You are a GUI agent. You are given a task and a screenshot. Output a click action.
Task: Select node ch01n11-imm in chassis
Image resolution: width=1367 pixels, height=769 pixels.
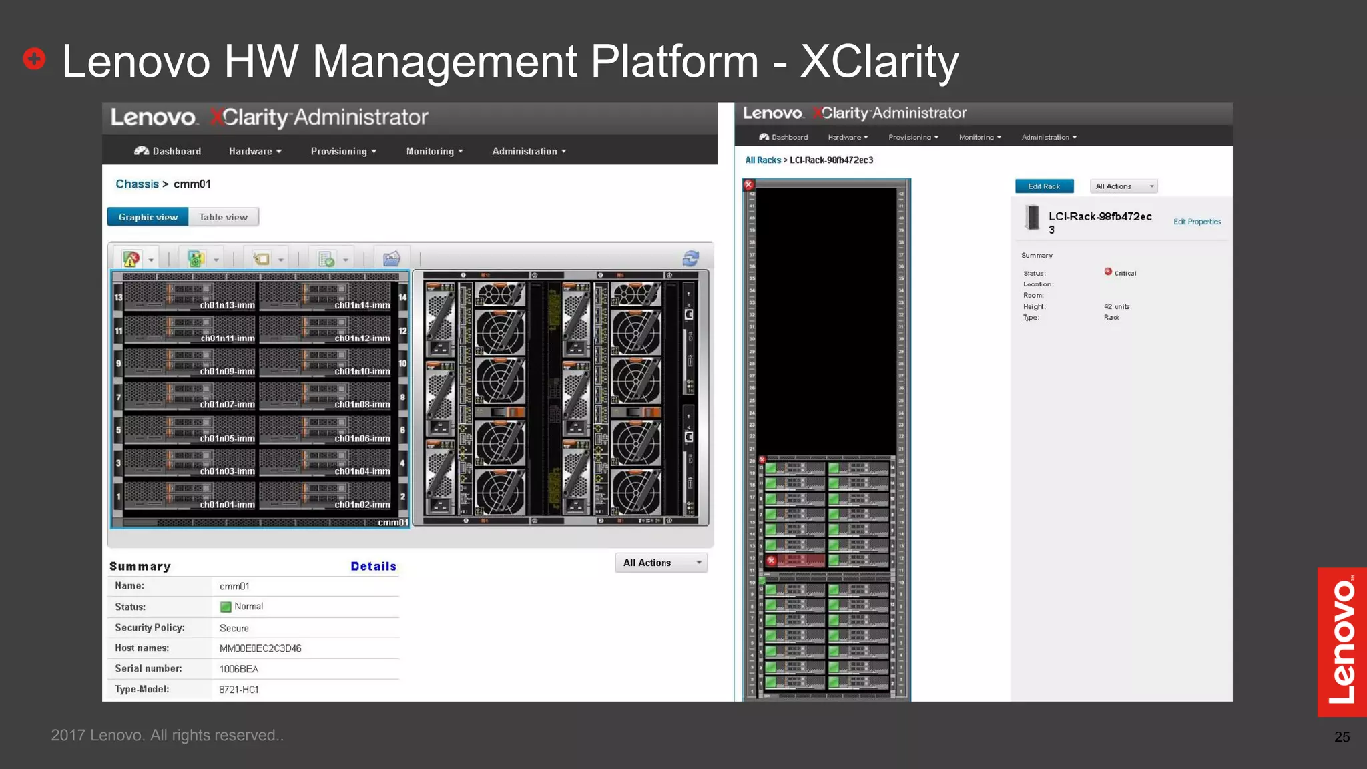(190, 330)
